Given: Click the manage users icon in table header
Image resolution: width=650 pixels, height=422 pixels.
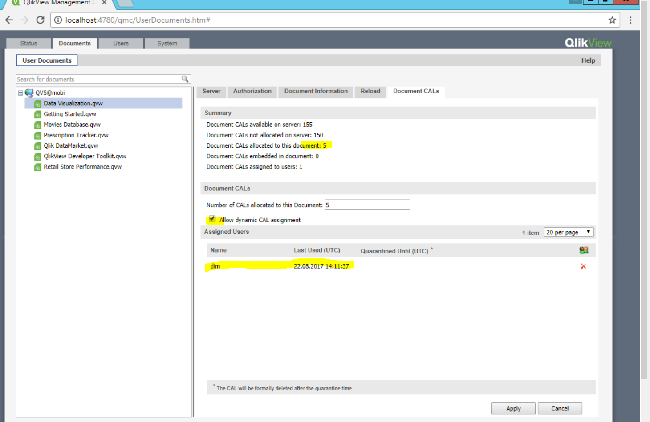Looking at the screenshot, I should point(584,250).
